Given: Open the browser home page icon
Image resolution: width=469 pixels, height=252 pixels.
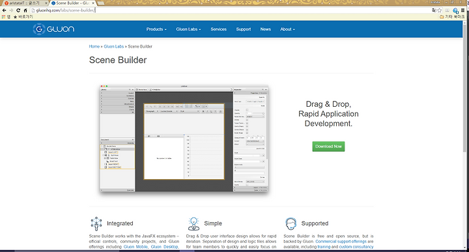Looking at the screenshot, I should (x=25, y=10).
